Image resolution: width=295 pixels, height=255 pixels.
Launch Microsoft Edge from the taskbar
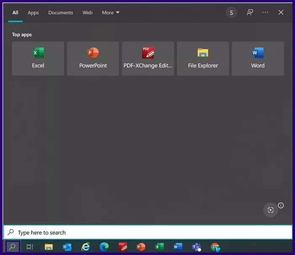(x=104, y=247)
